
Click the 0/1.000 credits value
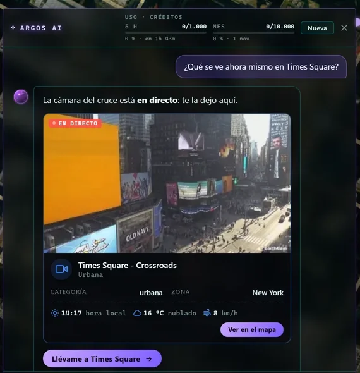click(x=194, y=27)
